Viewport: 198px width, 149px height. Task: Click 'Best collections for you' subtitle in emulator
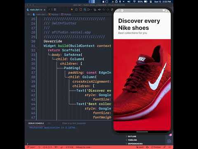133,33
